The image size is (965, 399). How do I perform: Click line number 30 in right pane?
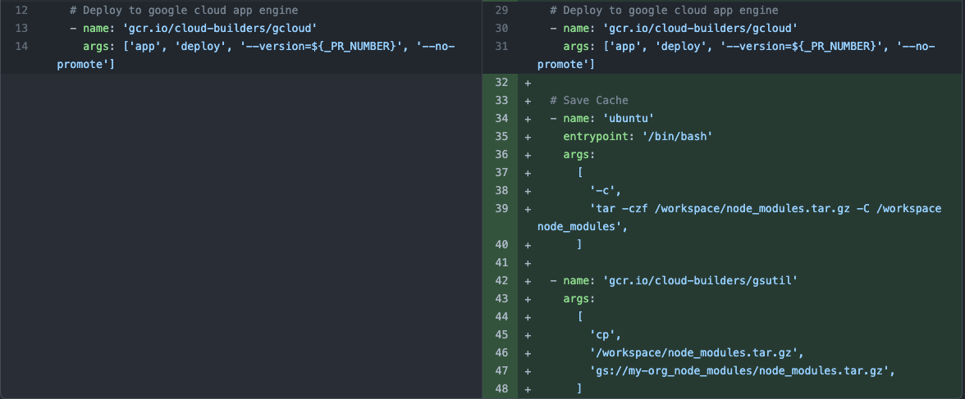[501, 29]
